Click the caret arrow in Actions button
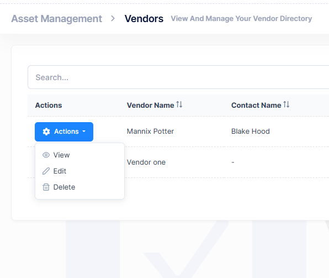 (x=84, y=132)
